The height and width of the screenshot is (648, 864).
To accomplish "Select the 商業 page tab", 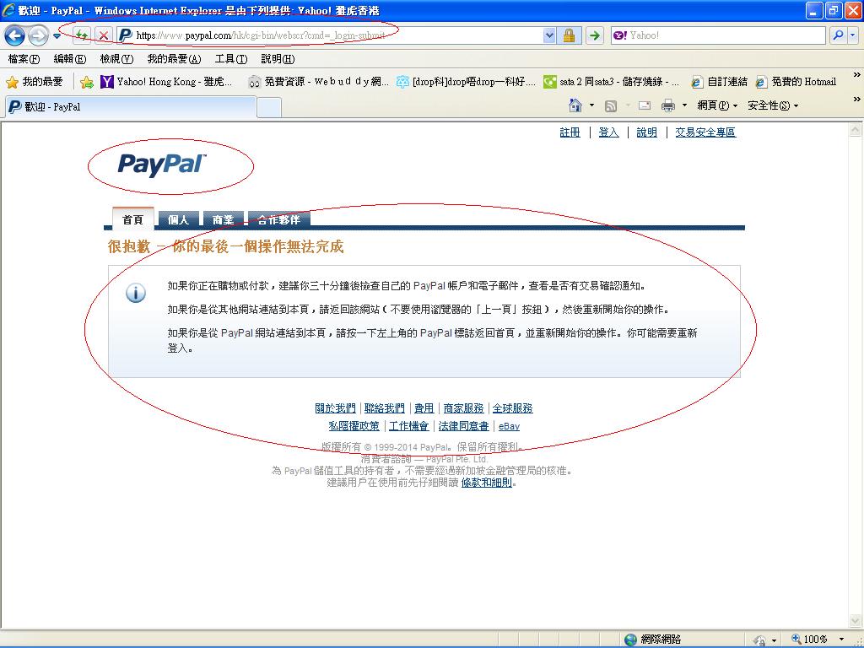I will coord(223,219).
